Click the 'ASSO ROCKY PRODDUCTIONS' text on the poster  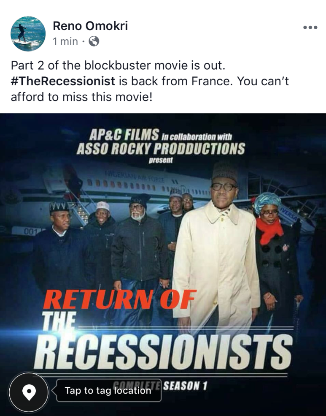click(x=161, y=149)
